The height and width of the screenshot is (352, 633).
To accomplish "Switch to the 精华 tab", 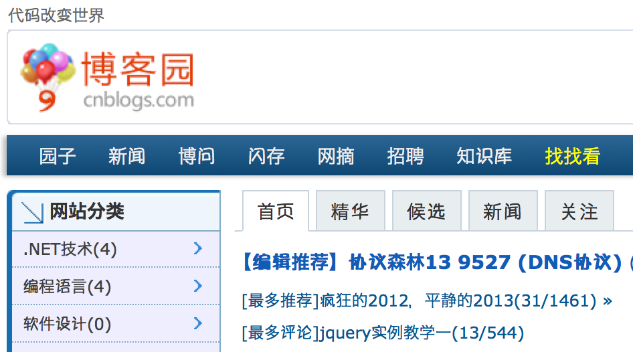I will coord(351,211).
